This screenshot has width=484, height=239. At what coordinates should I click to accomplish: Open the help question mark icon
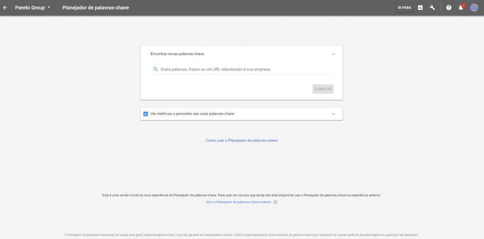pos(449,8)
